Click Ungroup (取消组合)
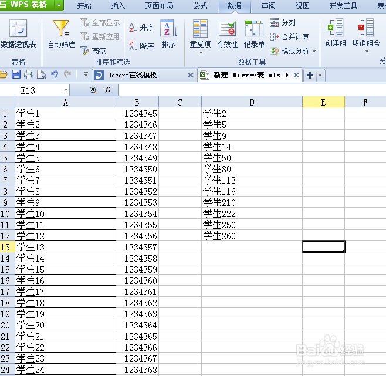 [366, 32]
